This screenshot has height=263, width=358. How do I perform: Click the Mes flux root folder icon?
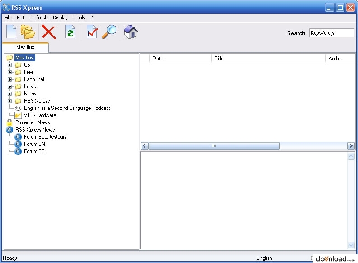pyautogui.click(x=9, y=58)
